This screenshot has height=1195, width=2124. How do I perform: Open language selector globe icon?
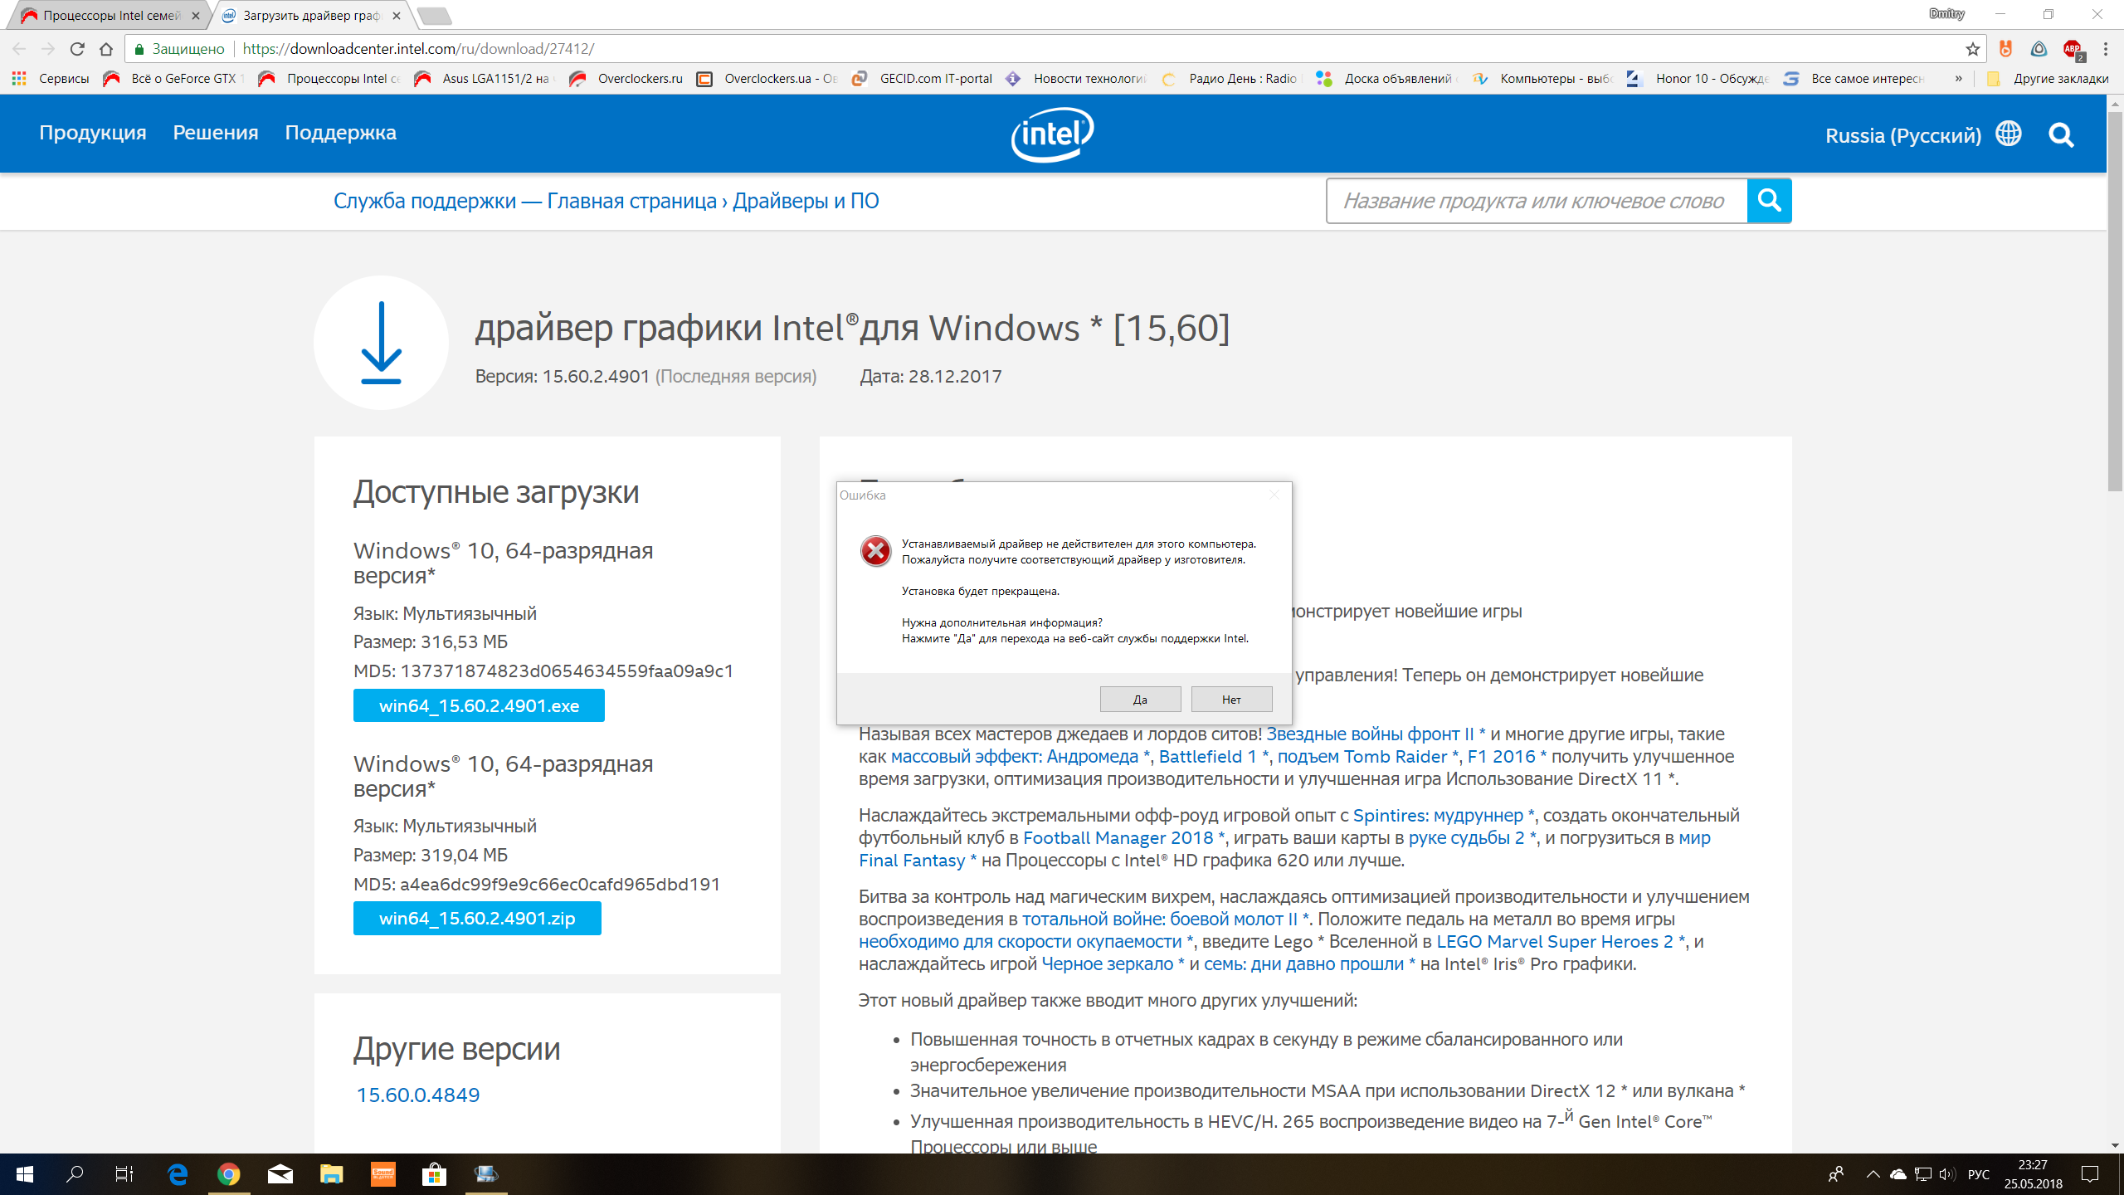coord(2009,134)
